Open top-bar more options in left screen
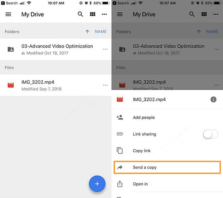The width and height of the screenshot is (223, 198). tap(104, 14)
